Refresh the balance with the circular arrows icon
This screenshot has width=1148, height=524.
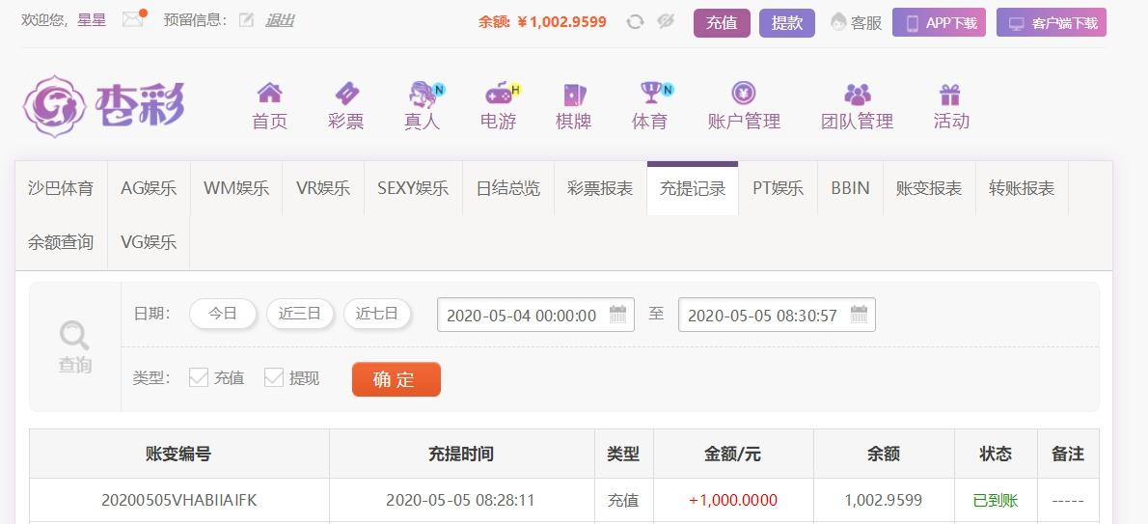point(635,22)
